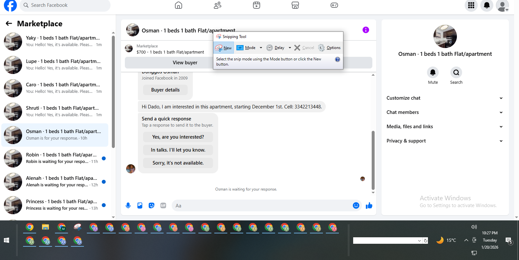The height and width of the screenshot is (260, 519).
Task: Click the "$700 - 1 beds 1 bath Flat/apartment" listing text
Action: pos(170,52)
